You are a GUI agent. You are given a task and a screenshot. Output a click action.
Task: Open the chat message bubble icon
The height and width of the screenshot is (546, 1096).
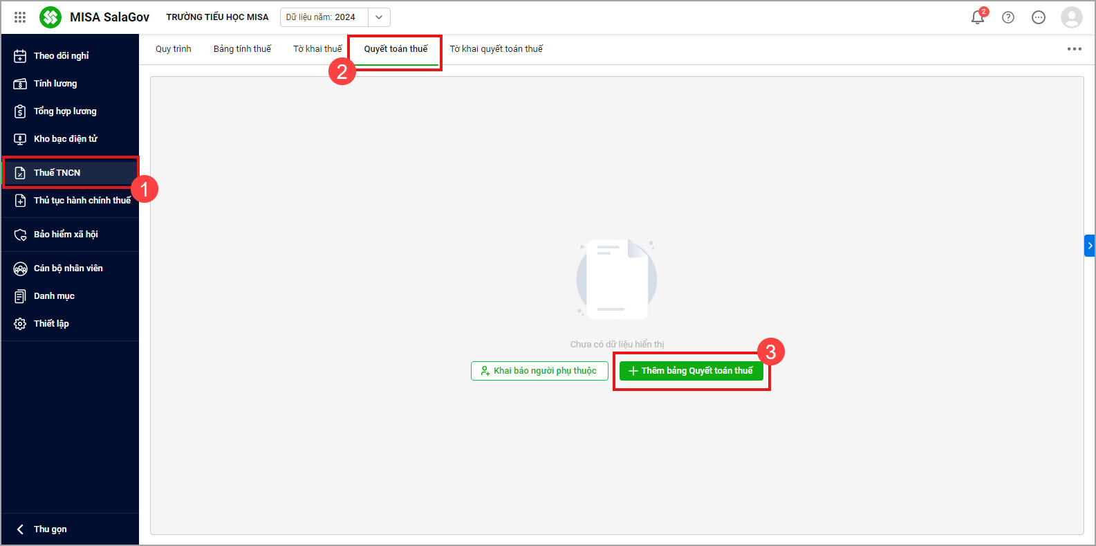(x=1039, y=17)
